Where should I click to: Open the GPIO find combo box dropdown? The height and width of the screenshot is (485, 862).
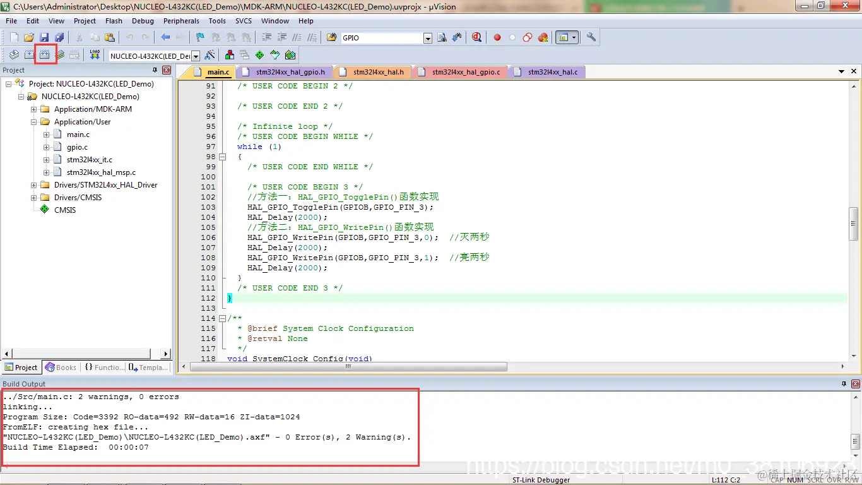pyautogui.click(x=428, y=39)
